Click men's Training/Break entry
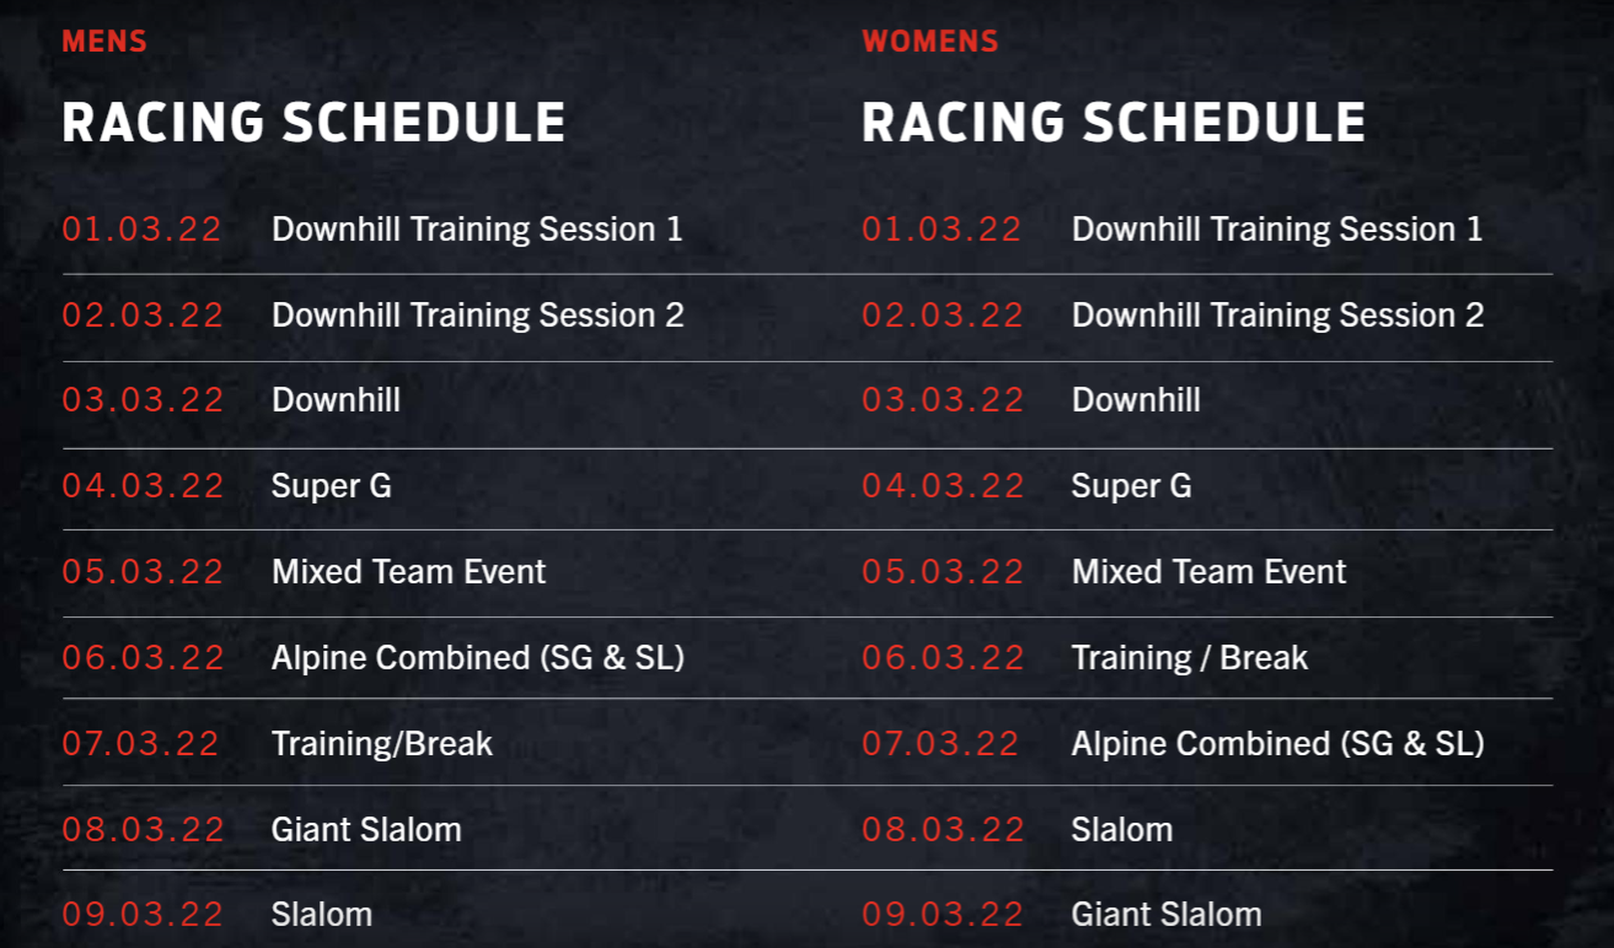Viewport: 1614px width, 948px height. (382, 744)
